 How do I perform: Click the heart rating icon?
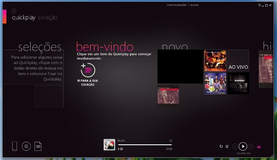tap(171, 141)
